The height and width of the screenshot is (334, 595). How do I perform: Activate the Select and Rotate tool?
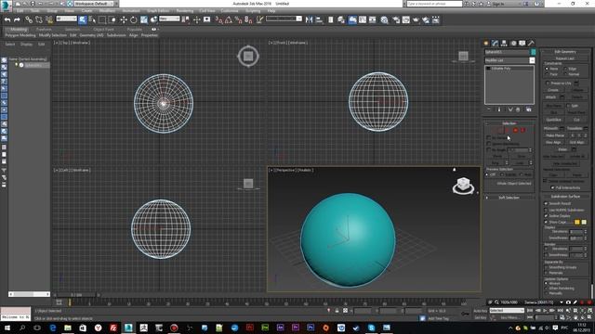[134, 19]
